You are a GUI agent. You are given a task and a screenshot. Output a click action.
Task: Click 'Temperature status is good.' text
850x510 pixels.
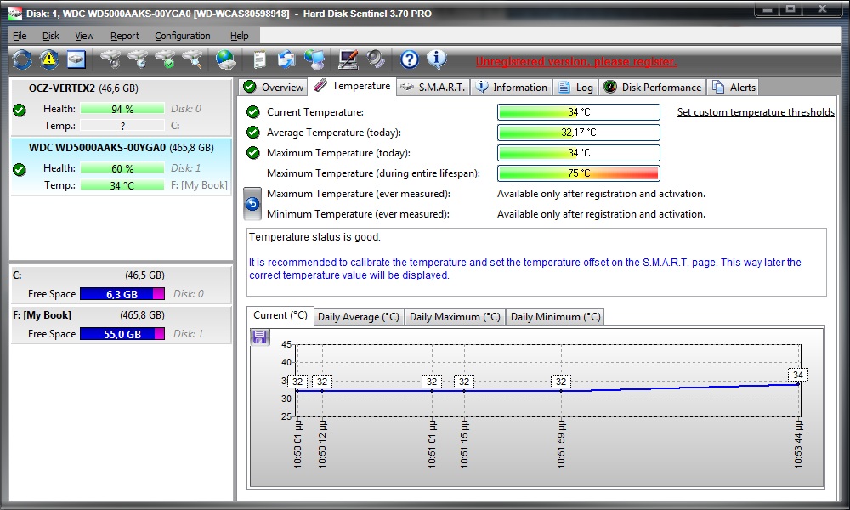(x=315, y=237)
